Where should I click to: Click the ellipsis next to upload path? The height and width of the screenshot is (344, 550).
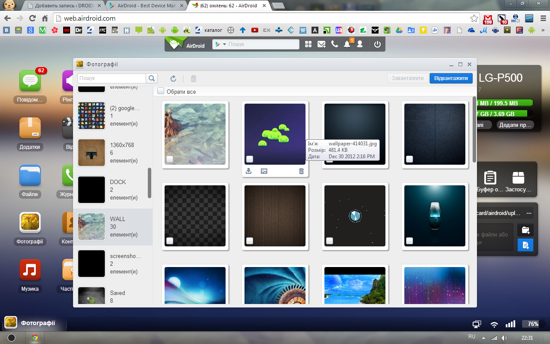pos(529,213)
